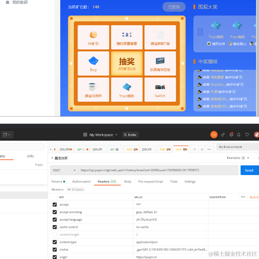Image resolution: width=259 pixels, height=259 pixels.
Task: Click the no-cache value cell
Action: pos(171,227)
